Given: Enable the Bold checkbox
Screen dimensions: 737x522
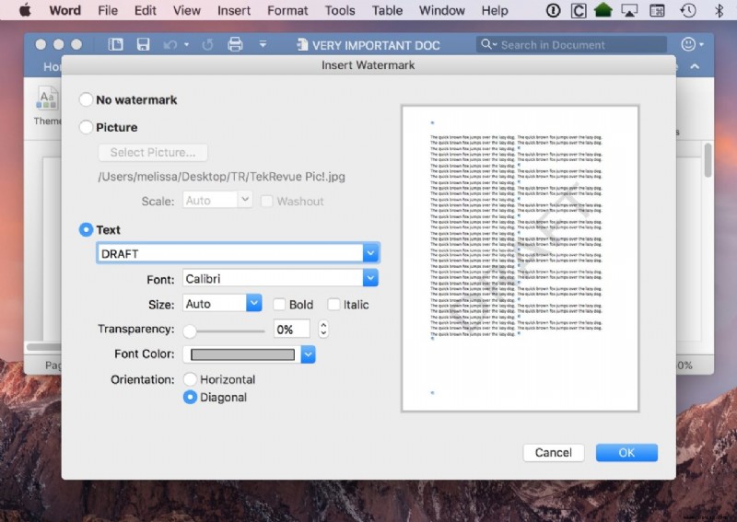Looking at the screenshot, I should point(279,305).
